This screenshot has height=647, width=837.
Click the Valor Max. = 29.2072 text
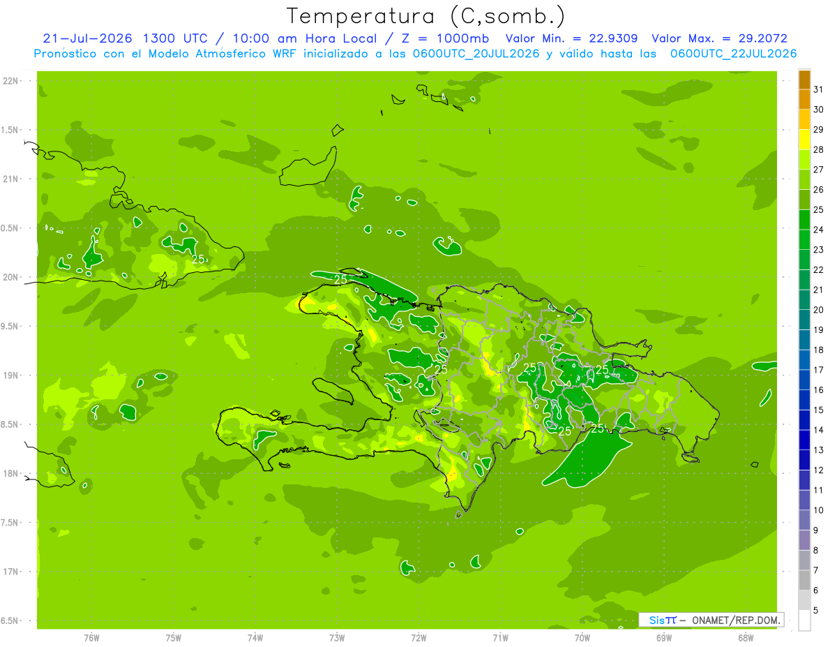point(719,38)
